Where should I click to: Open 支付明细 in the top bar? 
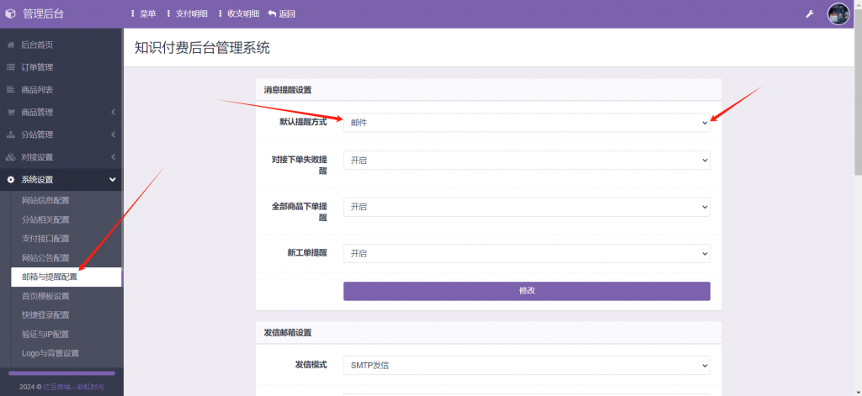point(187,13)
